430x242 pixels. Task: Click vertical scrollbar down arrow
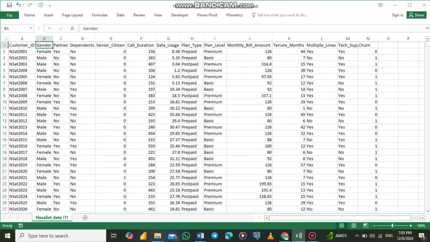[427, 211]
